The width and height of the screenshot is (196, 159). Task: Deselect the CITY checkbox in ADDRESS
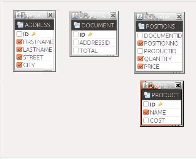19,65
